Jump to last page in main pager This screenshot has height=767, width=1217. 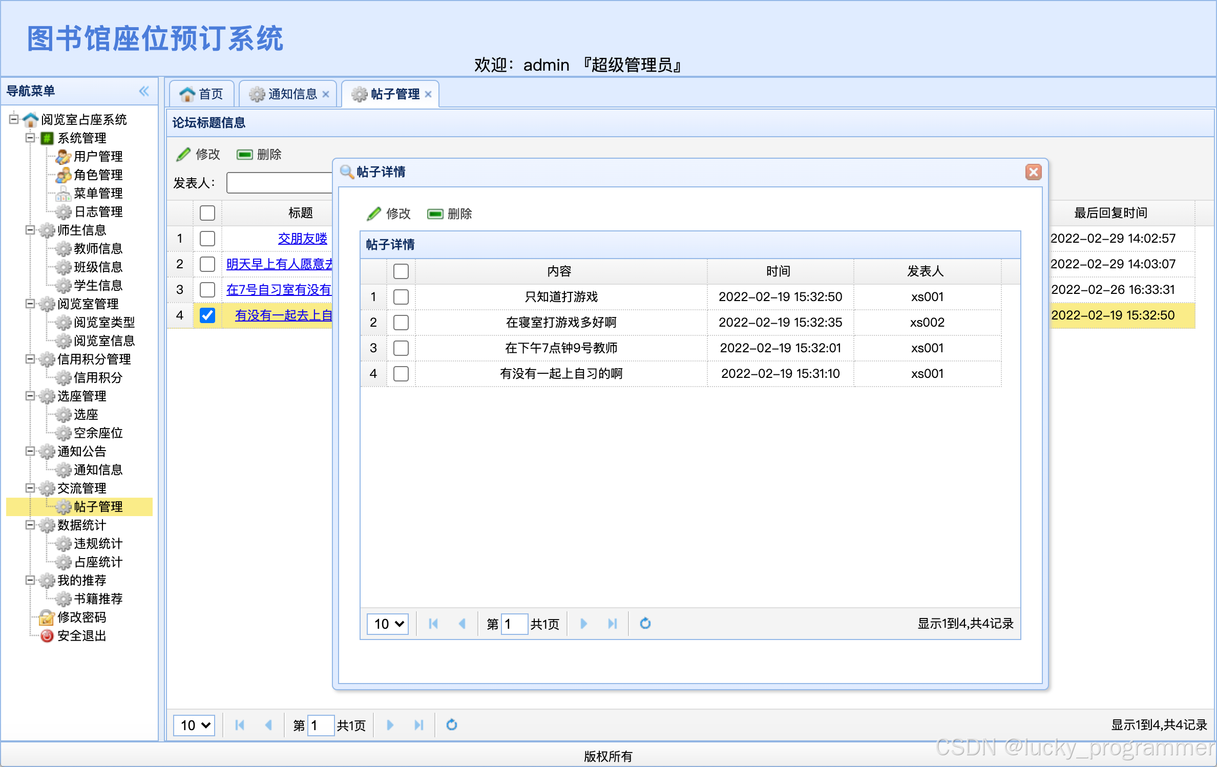tap(418, 725)
